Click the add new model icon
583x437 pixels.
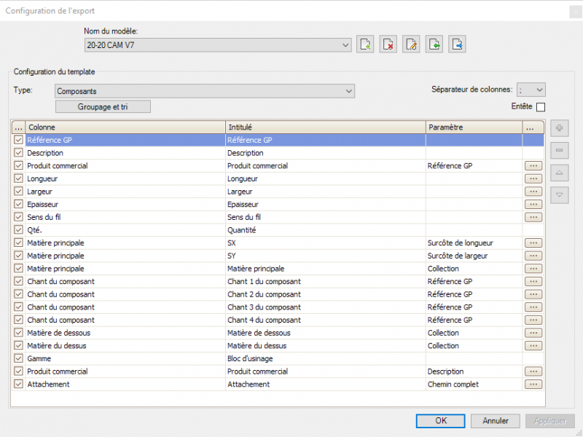366,44
